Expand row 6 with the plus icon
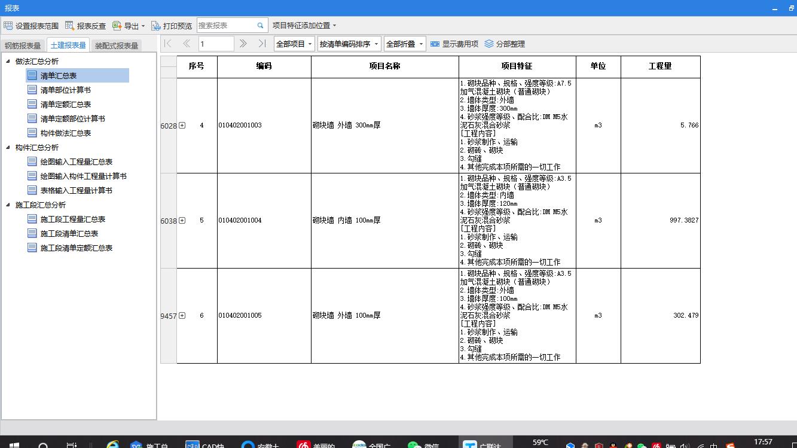Viewport: 797px width, 448px height. pyautogui.click(x=182, y=316)
